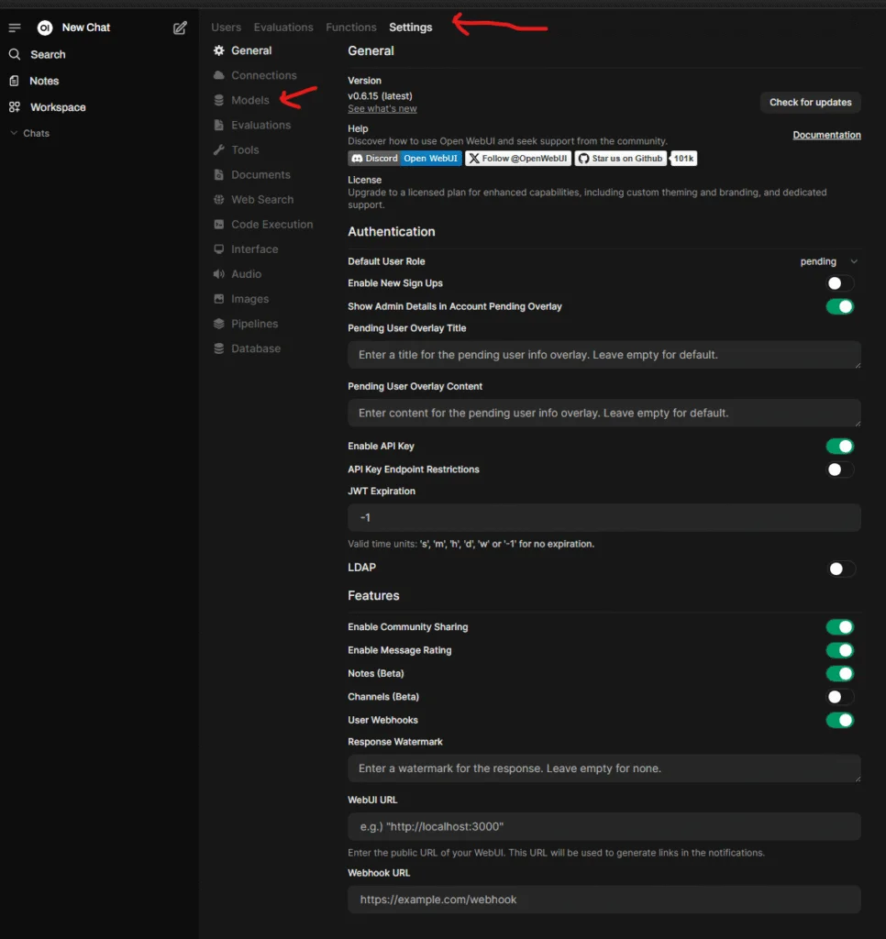886x939 pixels.
Task: Click the Tools wrench icon
Action: (x=219, y=149)
